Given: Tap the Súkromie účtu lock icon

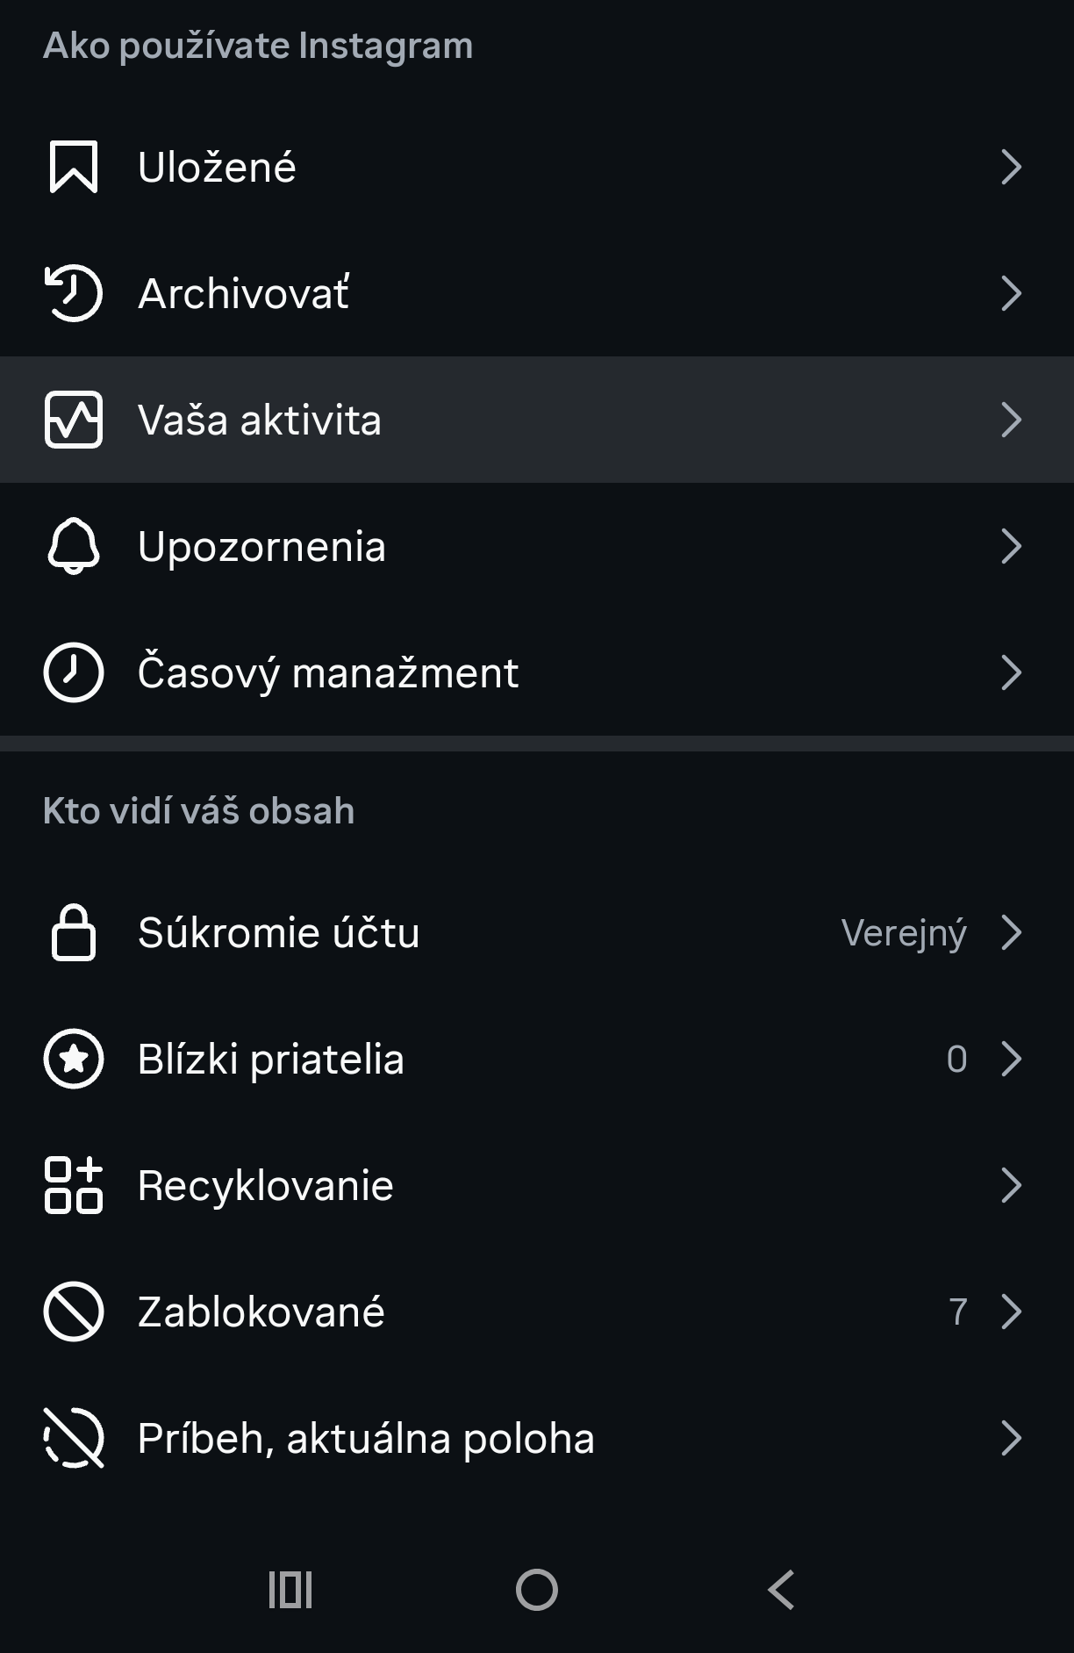Looking at the screenshot, I should coord(74,932).
